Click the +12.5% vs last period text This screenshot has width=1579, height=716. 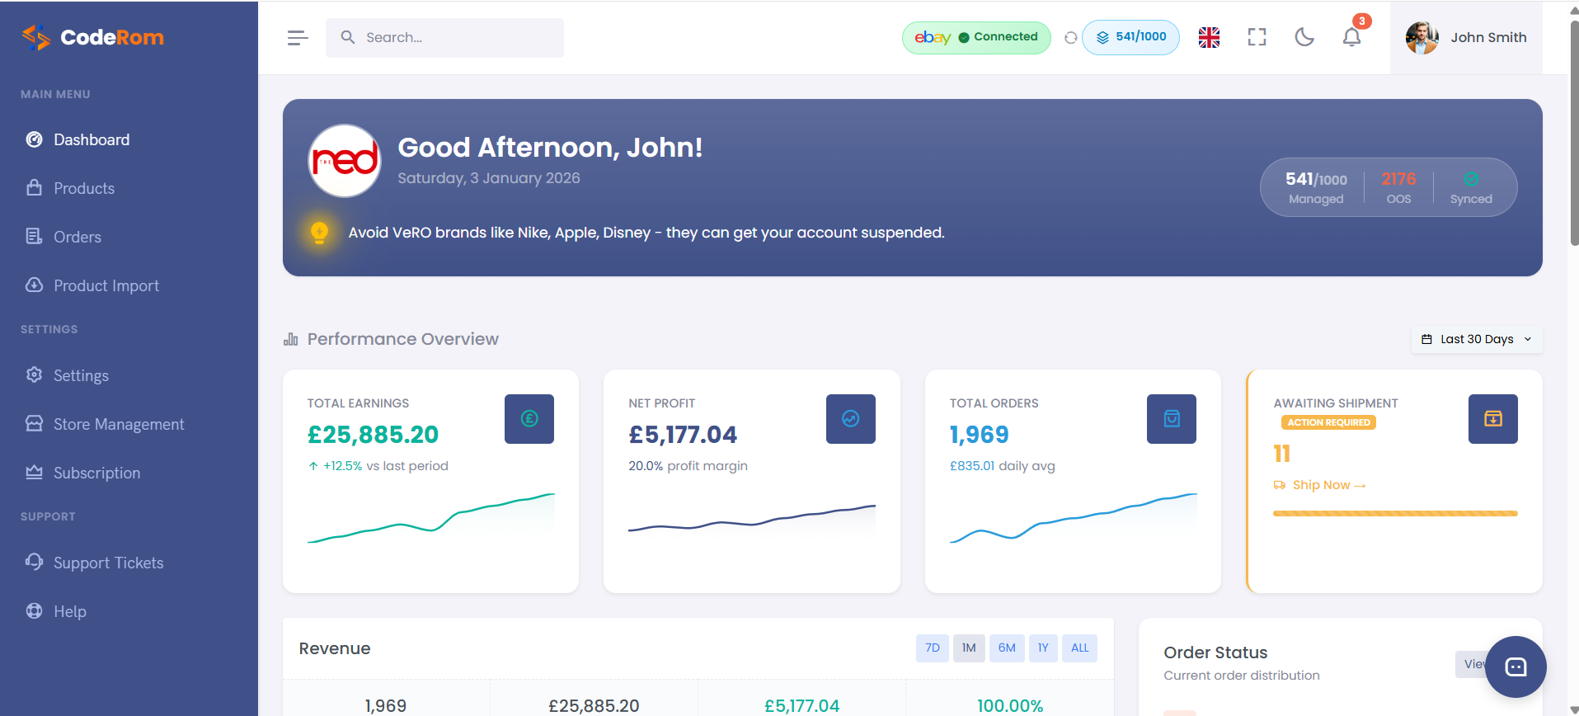coord(378,466)
